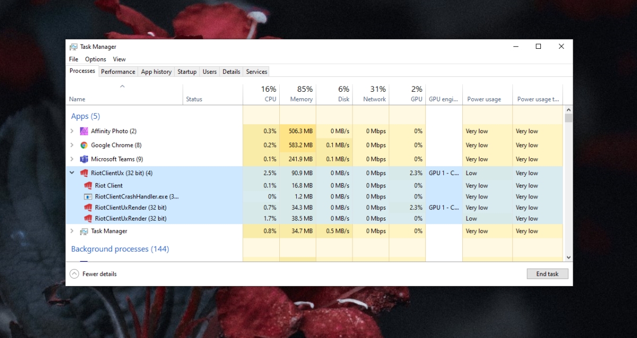
Task: Sort by Memory column header
Action: click(298, 94)
